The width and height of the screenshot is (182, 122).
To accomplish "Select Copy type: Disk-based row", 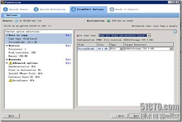I will (x=23, y=39).
